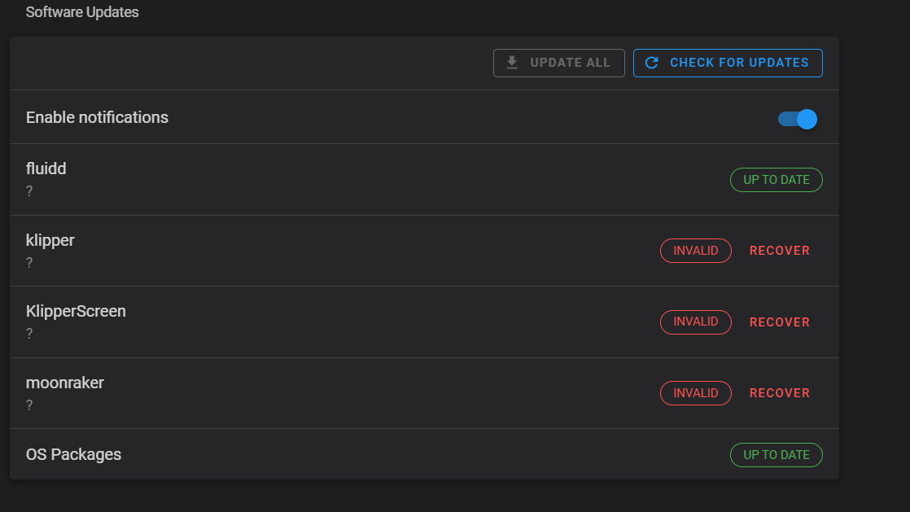Click RECOVER for moonraker
The image size is (910, 512).
pos(779,392)
